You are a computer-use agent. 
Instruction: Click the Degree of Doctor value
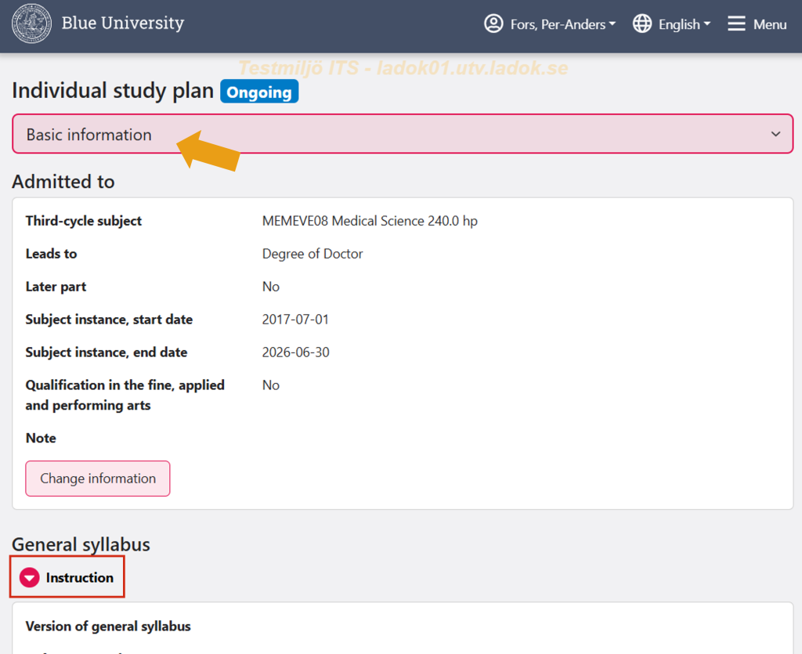312,254
